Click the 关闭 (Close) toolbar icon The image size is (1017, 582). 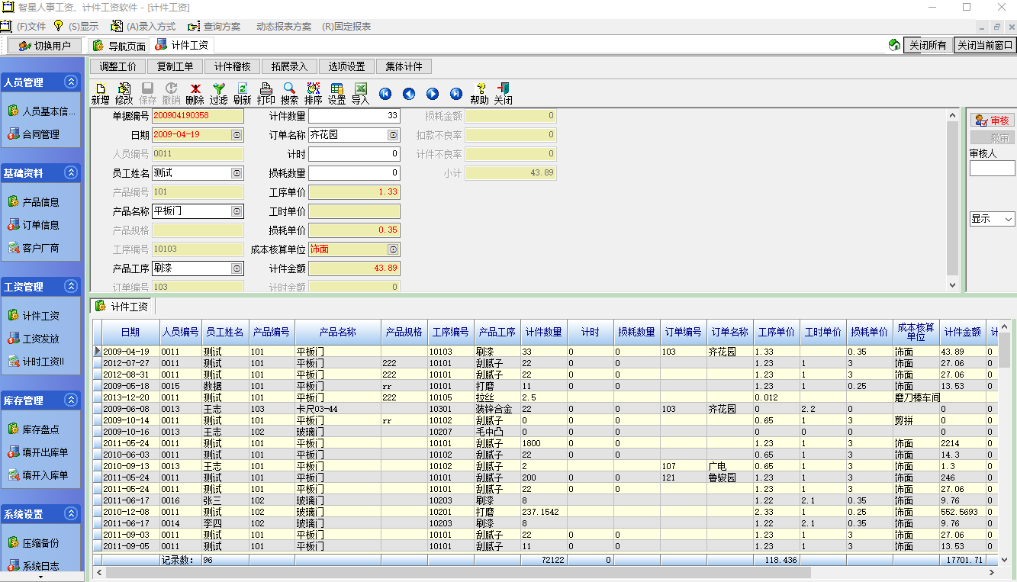point(503,94)
